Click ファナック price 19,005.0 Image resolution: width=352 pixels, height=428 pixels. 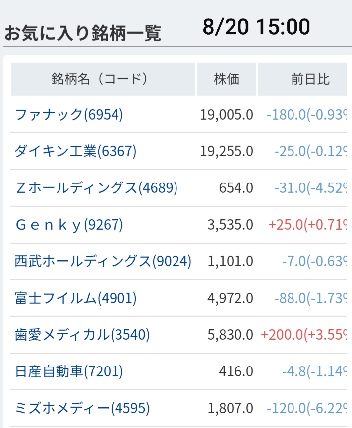point(227,115)
